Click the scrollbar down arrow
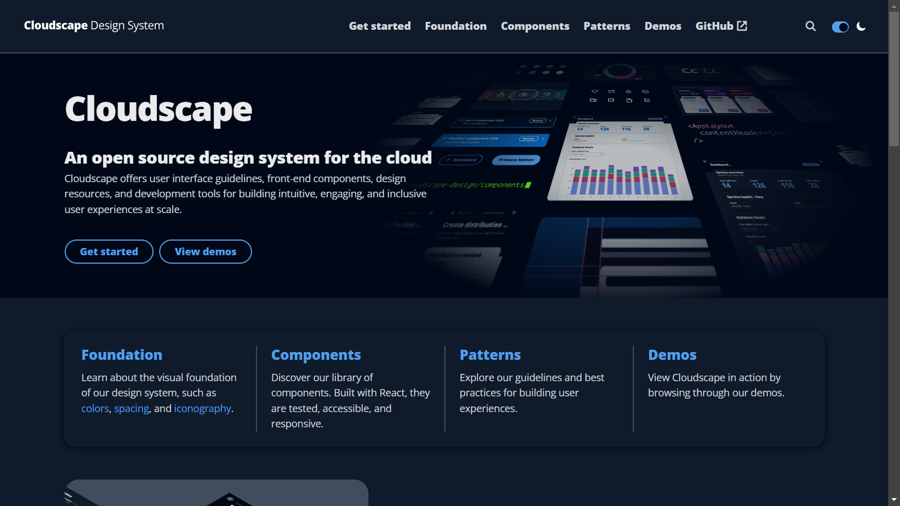The image size is (900, 506). pyautogui.click(x=894, y=500)
